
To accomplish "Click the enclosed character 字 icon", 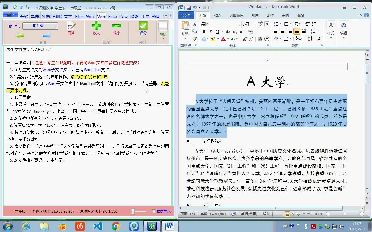I will click(267, 39).
